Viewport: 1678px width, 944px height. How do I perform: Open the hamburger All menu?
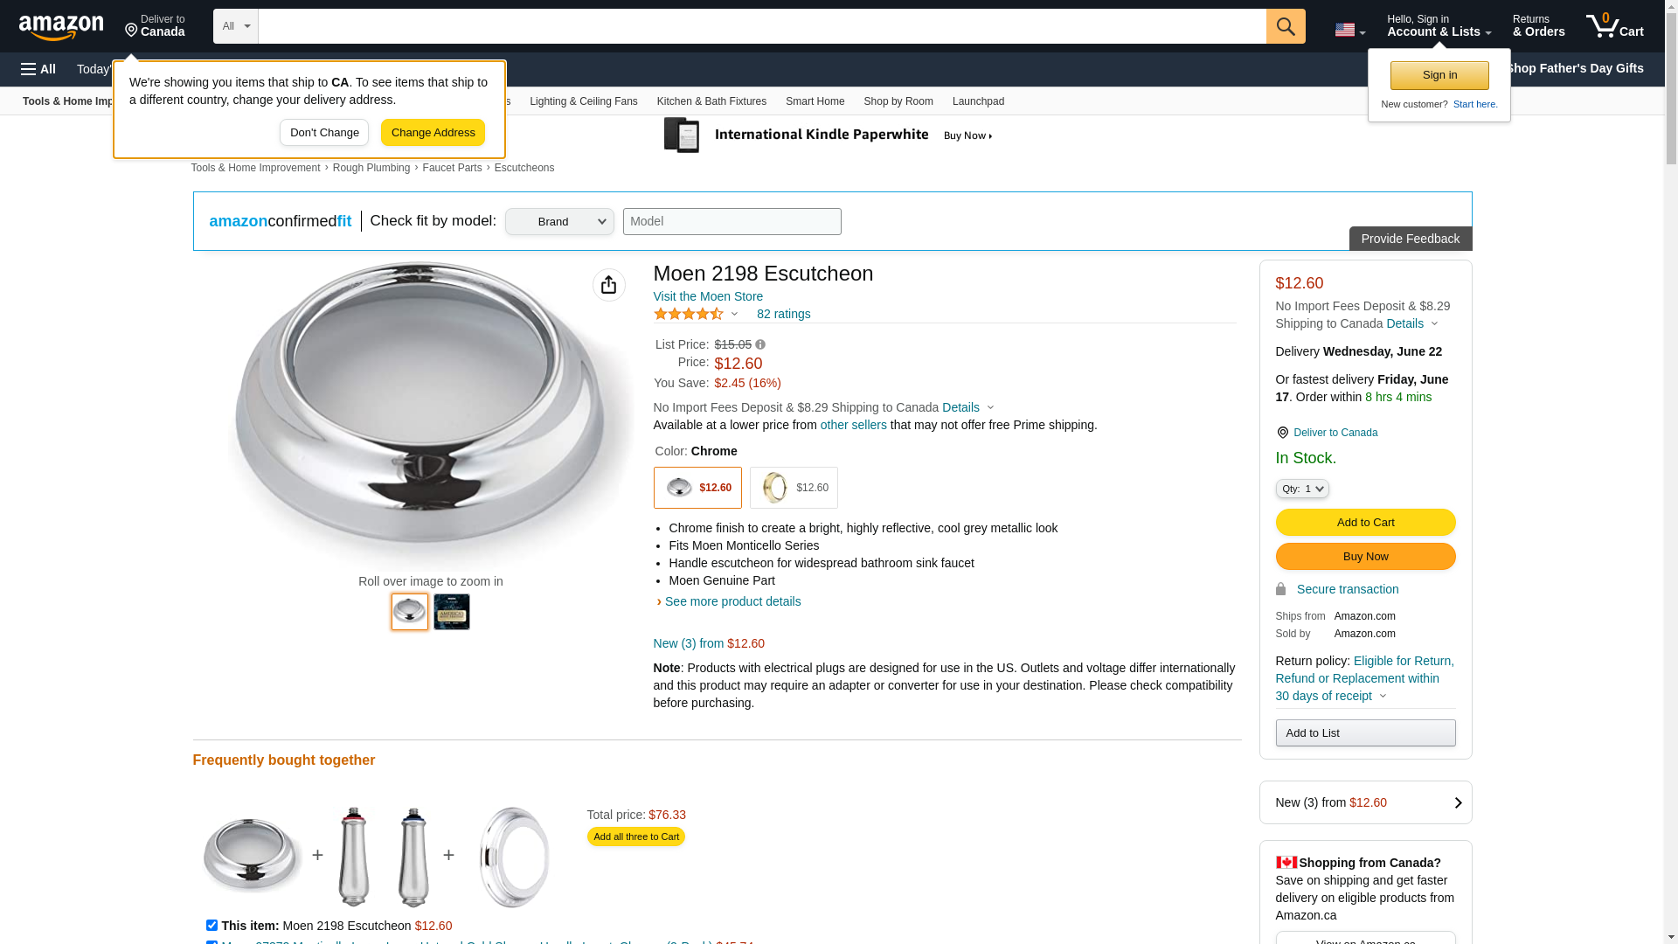tap(38, 69)
